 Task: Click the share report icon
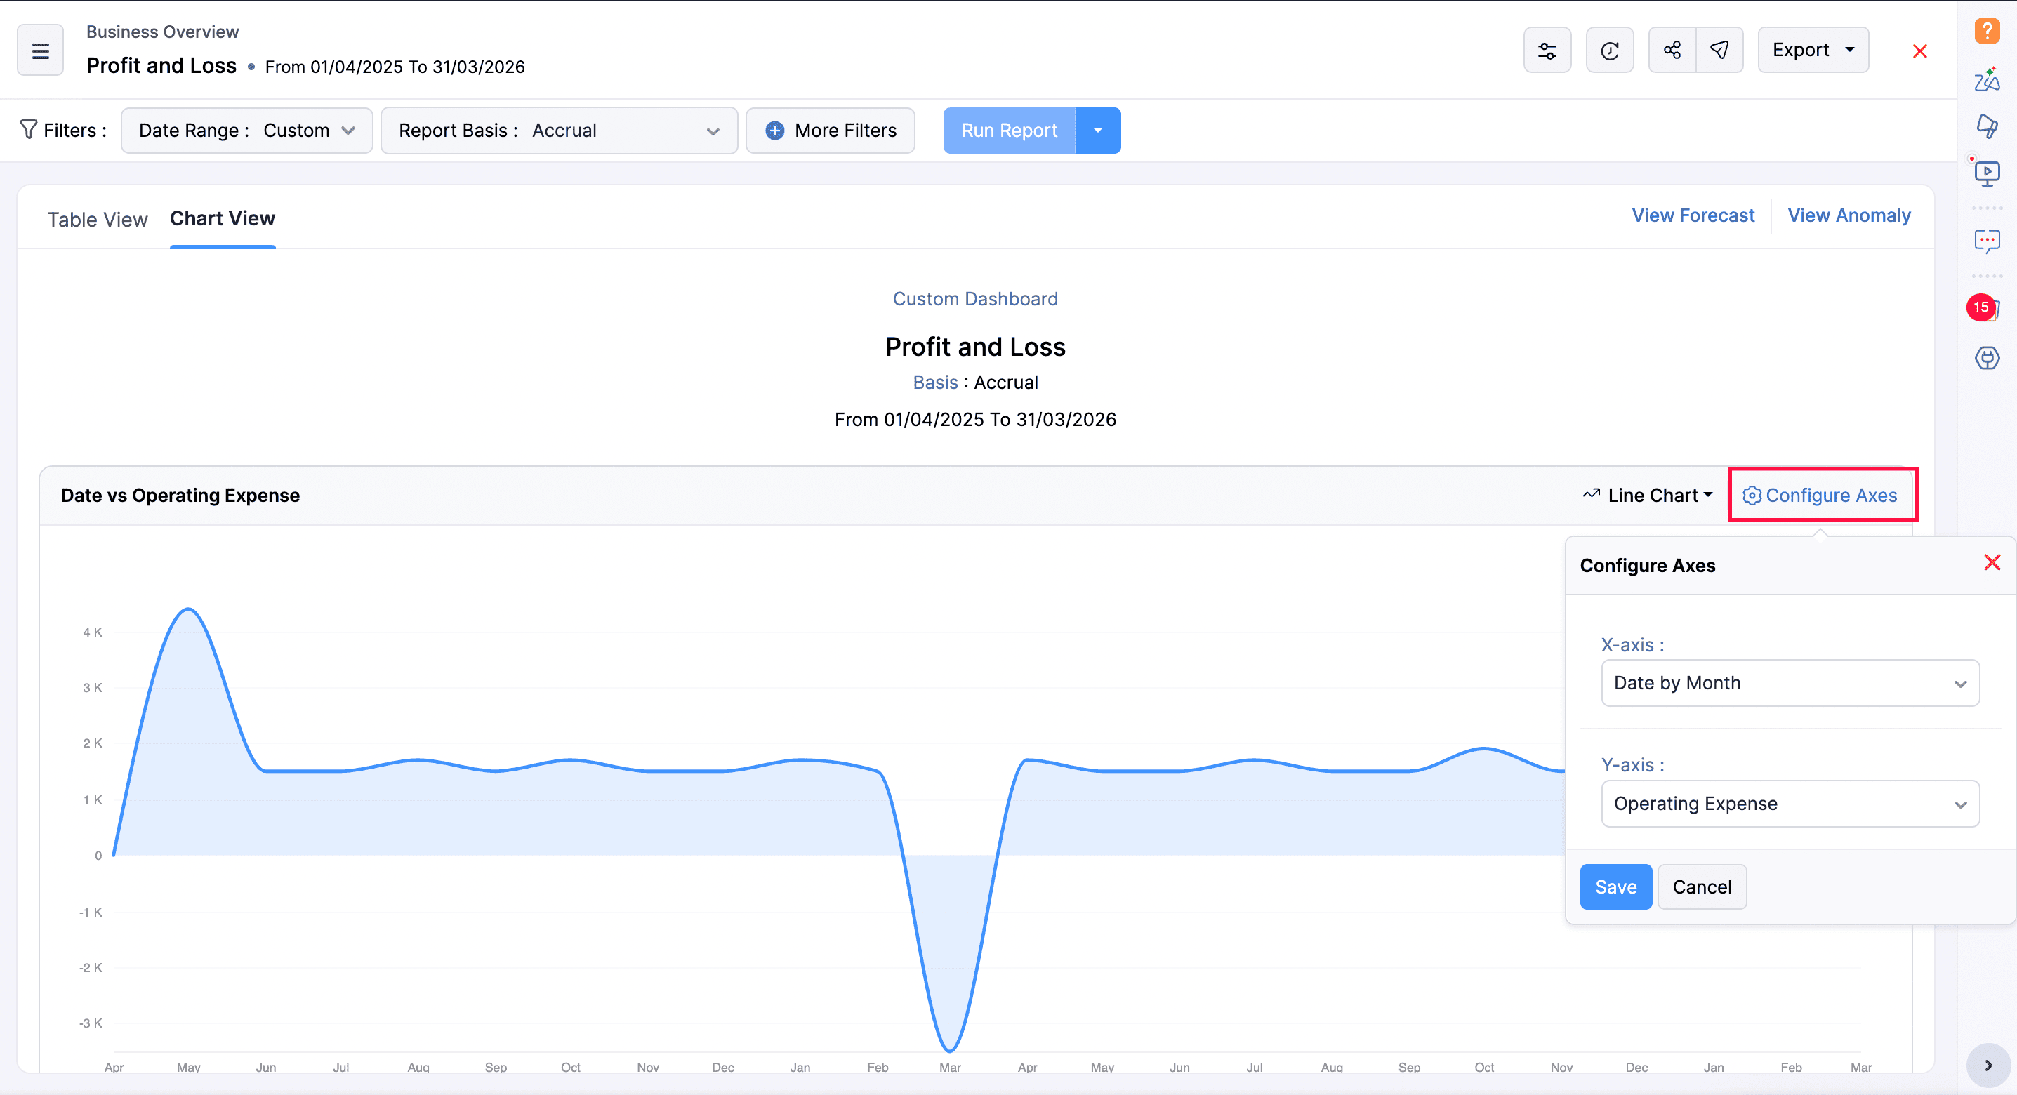click(1672, 49)
